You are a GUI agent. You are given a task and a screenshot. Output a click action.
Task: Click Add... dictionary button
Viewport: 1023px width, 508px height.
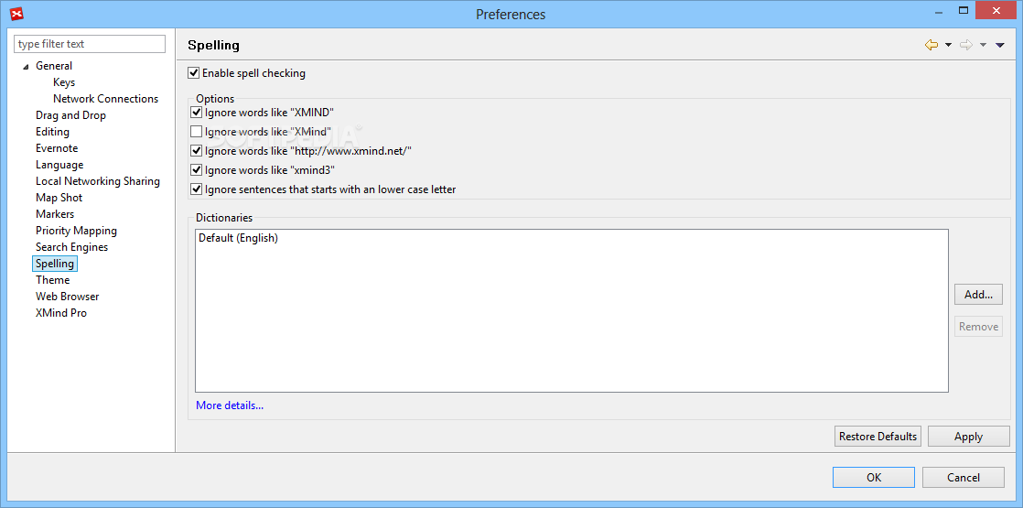978,294
